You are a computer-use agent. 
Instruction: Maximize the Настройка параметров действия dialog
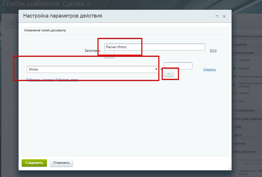(217, 16)
